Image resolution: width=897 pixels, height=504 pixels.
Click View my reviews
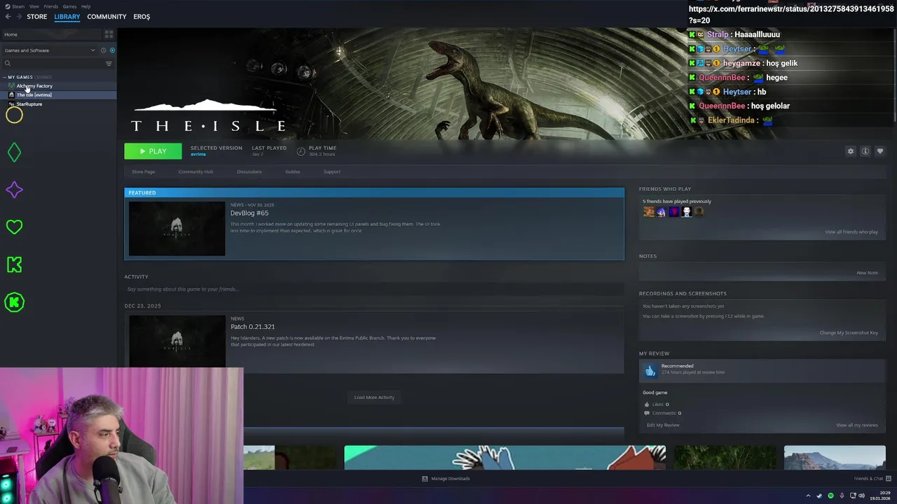click(857, 425)
